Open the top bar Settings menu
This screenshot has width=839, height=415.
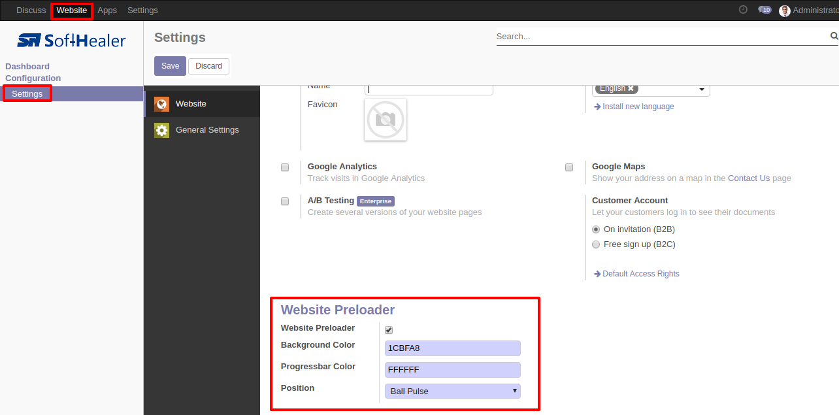(142, 10)
